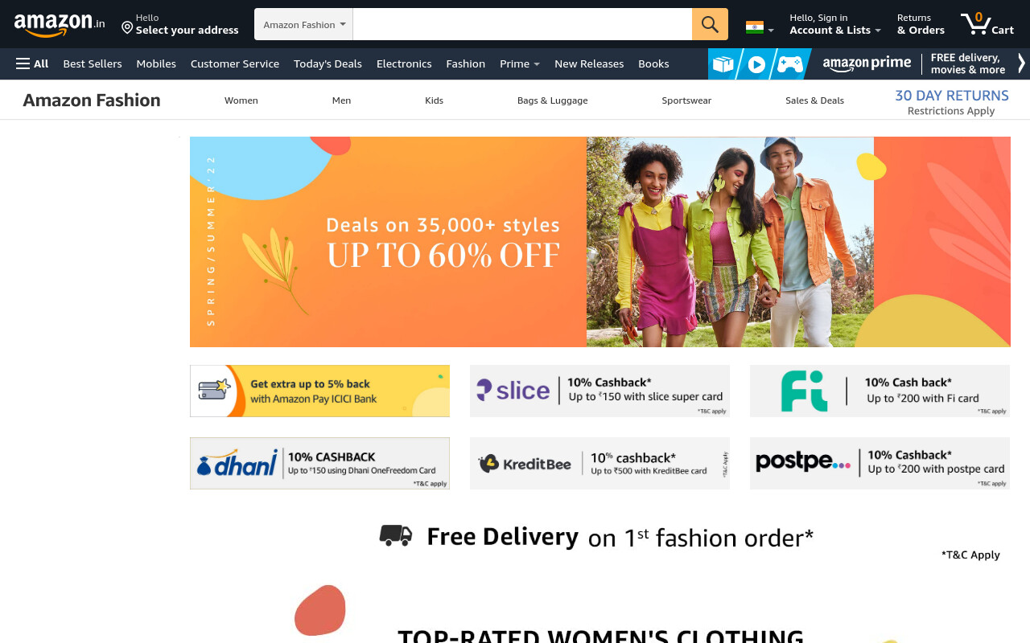1030x643 pixels.
Task: Expand the Amazon Fashion search category dropdown
Action: click(304, 24)
